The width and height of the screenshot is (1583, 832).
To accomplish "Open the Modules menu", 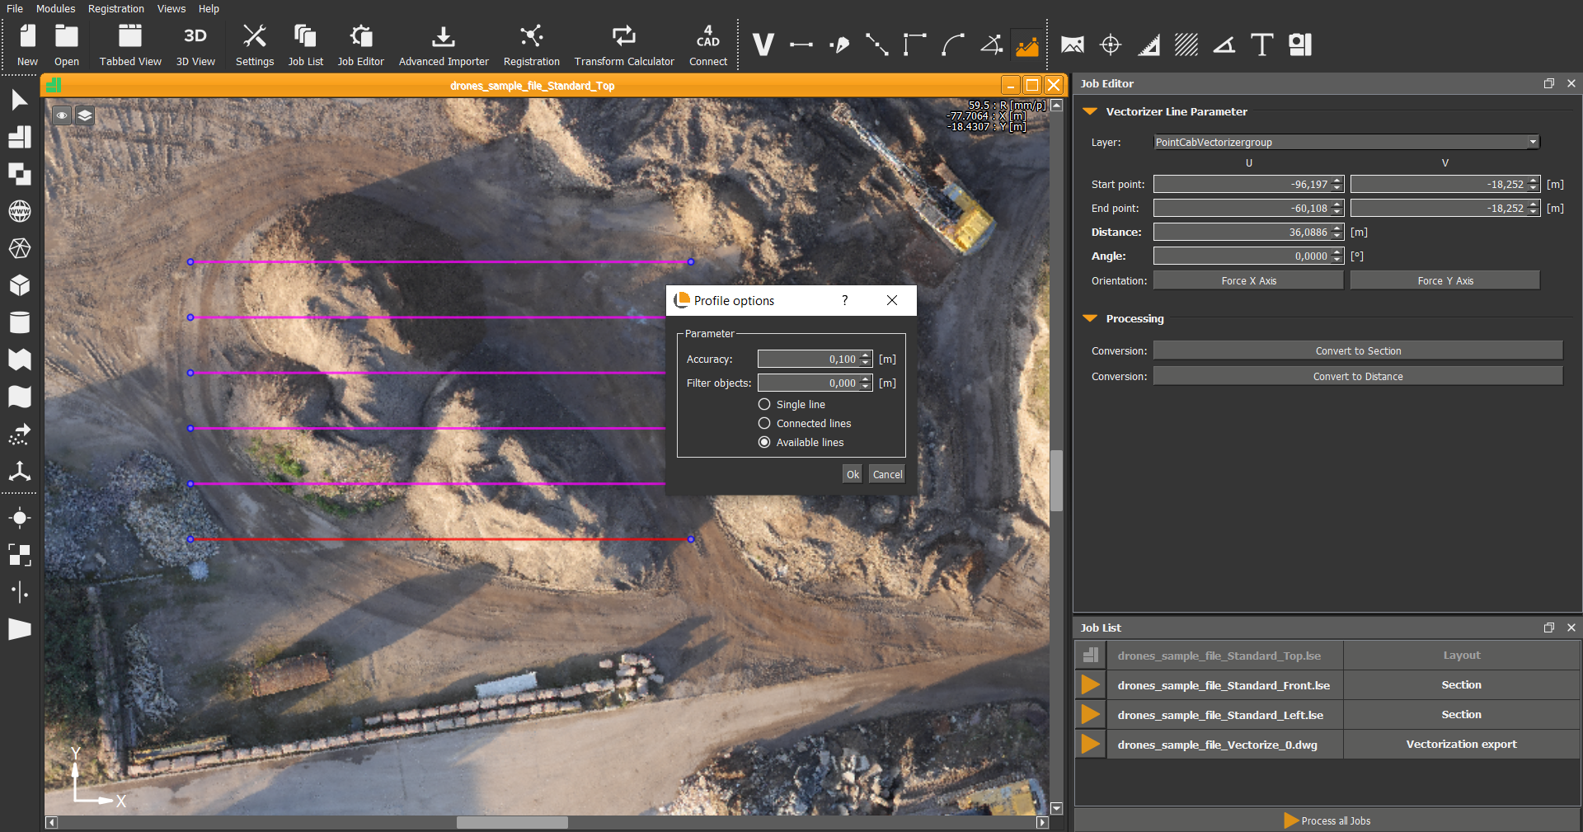I will (x=55, y=8).
